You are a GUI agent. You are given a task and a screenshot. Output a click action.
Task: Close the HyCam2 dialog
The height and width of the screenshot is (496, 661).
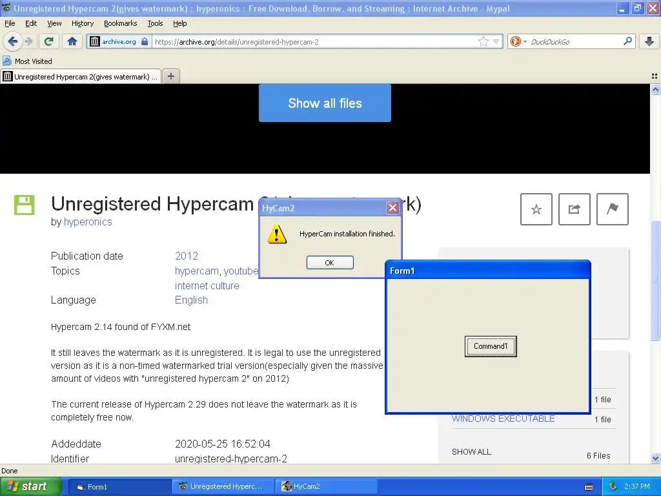(x=392, y=207)
